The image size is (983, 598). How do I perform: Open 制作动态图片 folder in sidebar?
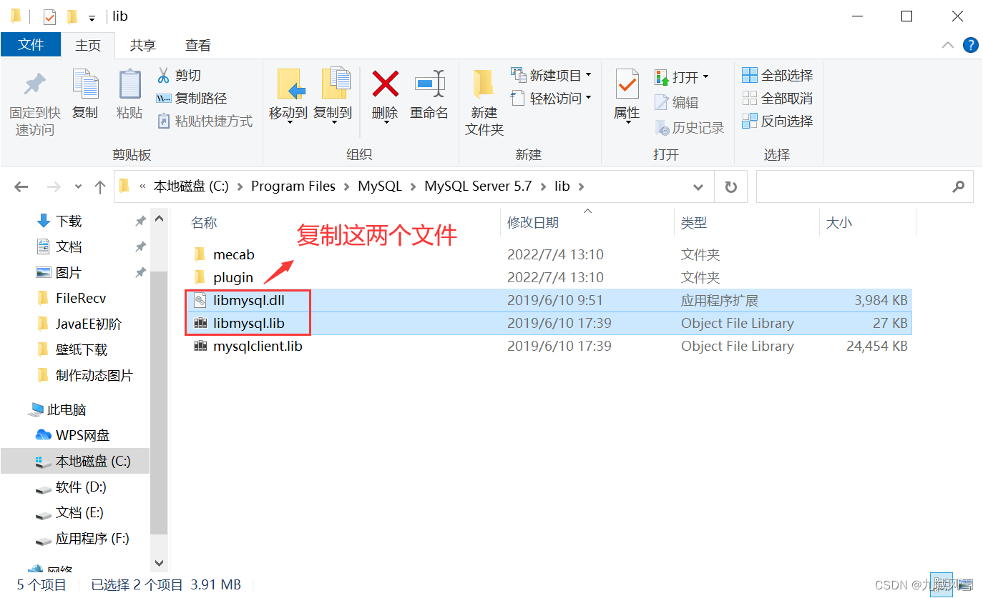[x=94, y=375]
